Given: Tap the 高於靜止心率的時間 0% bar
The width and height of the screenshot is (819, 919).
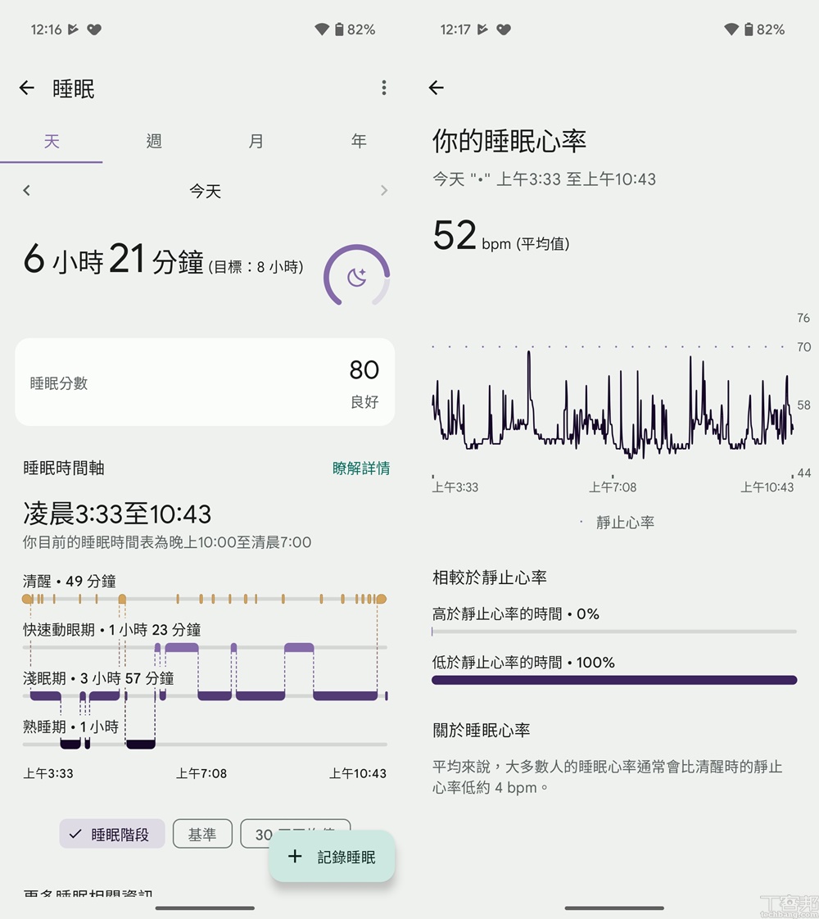Looking at the screenshot, I should click(x=614, y=632).
